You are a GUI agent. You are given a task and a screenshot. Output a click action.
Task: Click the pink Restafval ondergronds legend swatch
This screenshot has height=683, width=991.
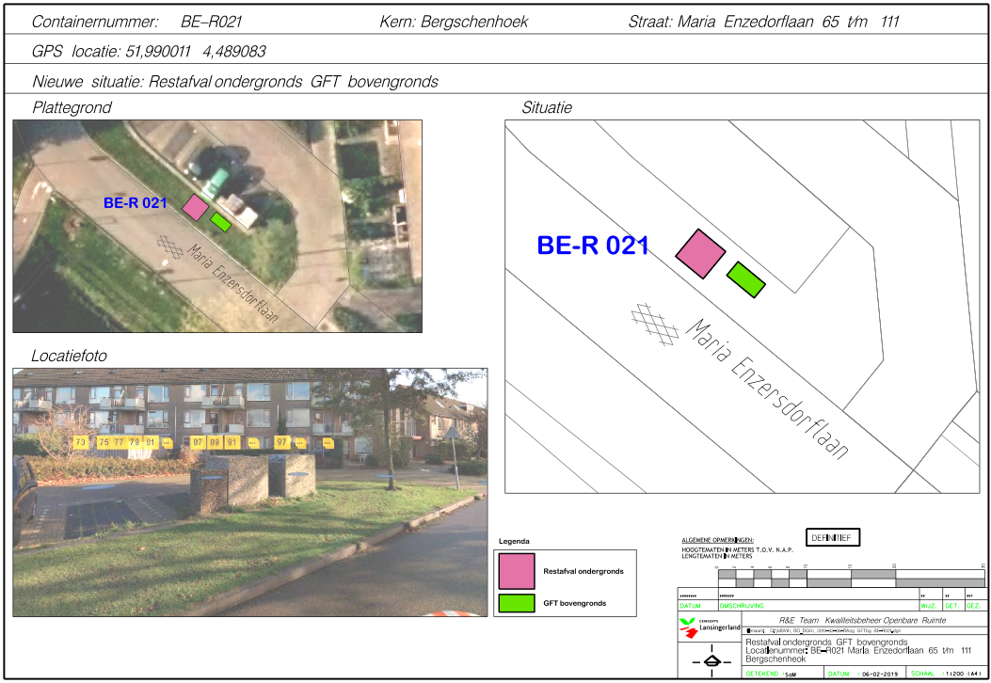pyautogui.click(x=516, y=570)
